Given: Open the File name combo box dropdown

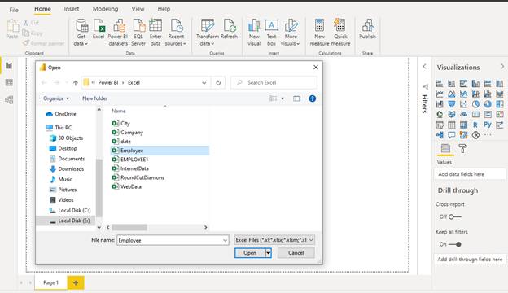Looking at the screenshot, I should pyautogui.click(x=225, y=240).
